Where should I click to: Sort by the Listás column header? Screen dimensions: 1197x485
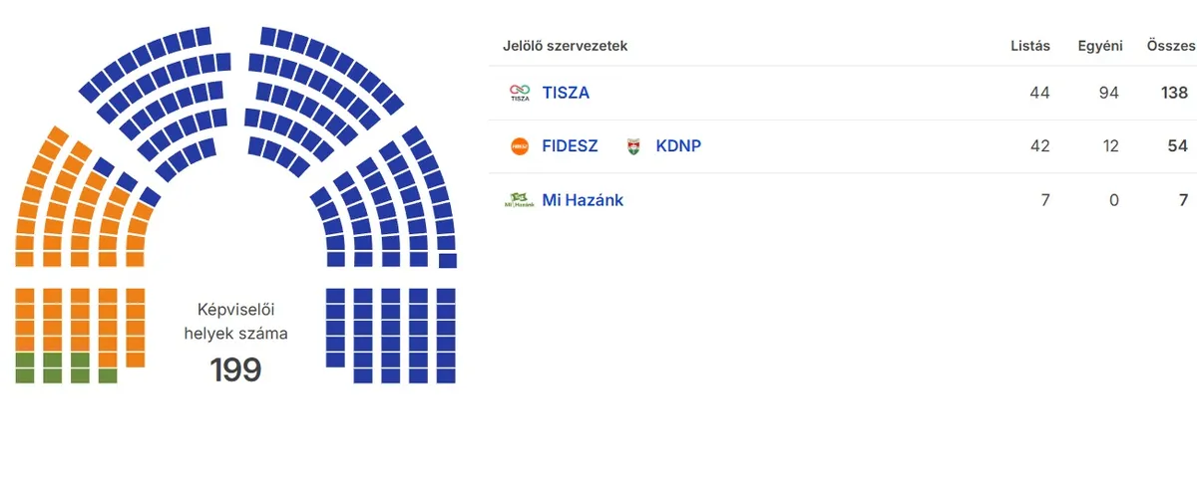tap(1030, 46)
